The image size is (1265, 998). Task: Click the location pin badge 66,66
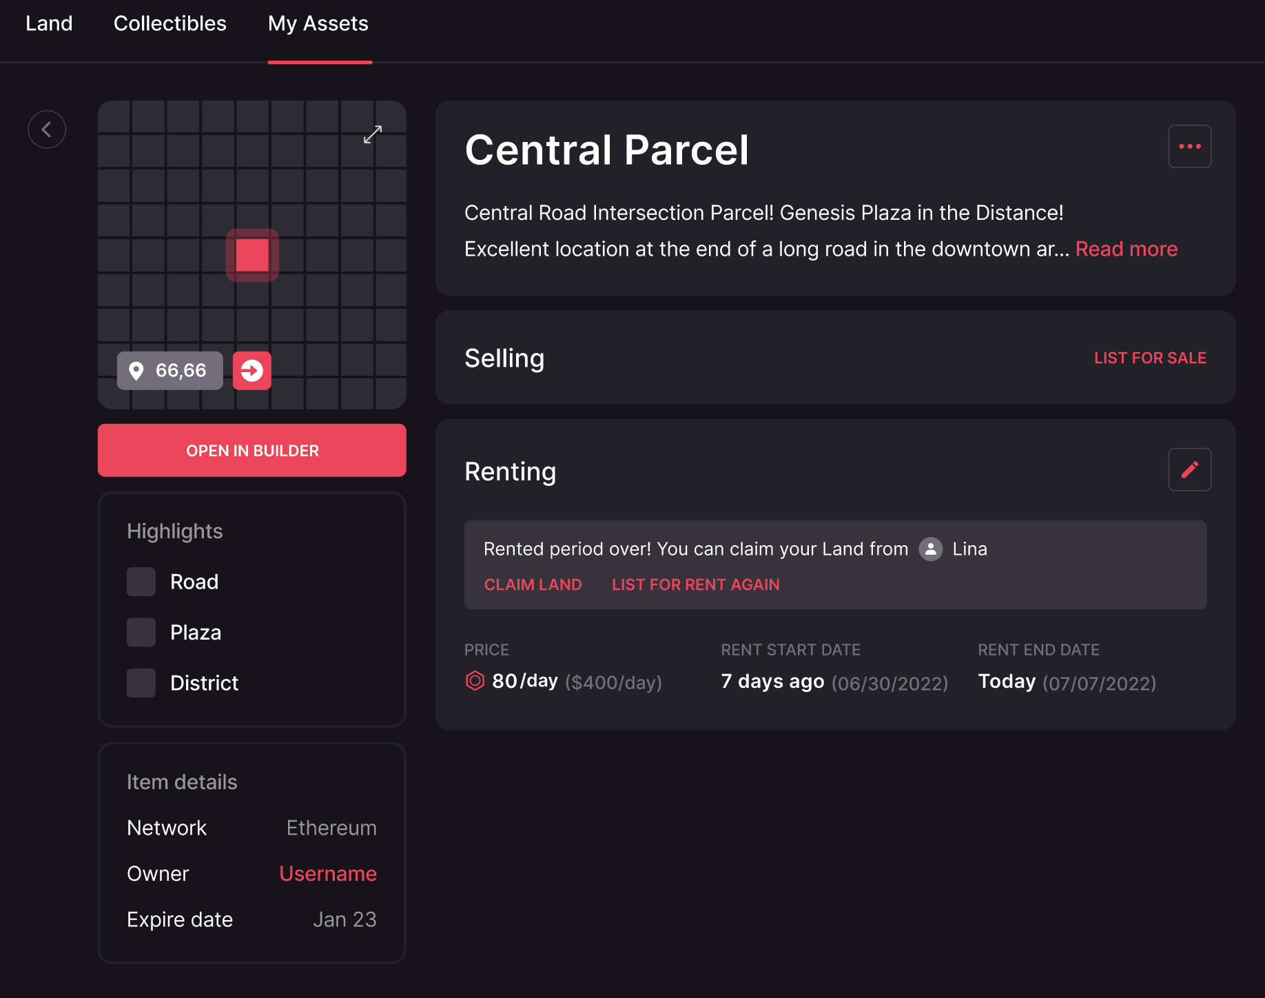click(169, 371)
